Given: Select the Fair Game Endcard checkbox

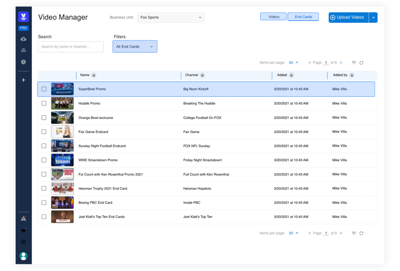Looking at the screenshot, I should click(44, 132).
